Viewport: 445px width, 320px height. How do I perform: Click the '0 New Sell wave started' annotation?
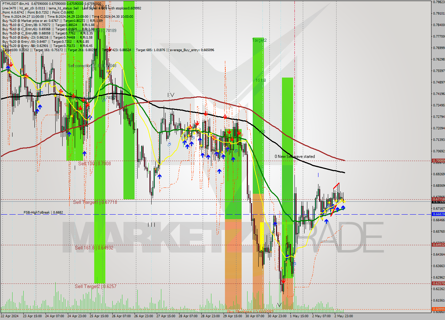click(295, 157)
